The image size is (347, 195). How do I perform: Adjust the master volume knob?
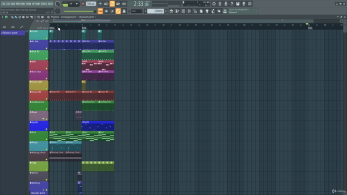[57, 4]
